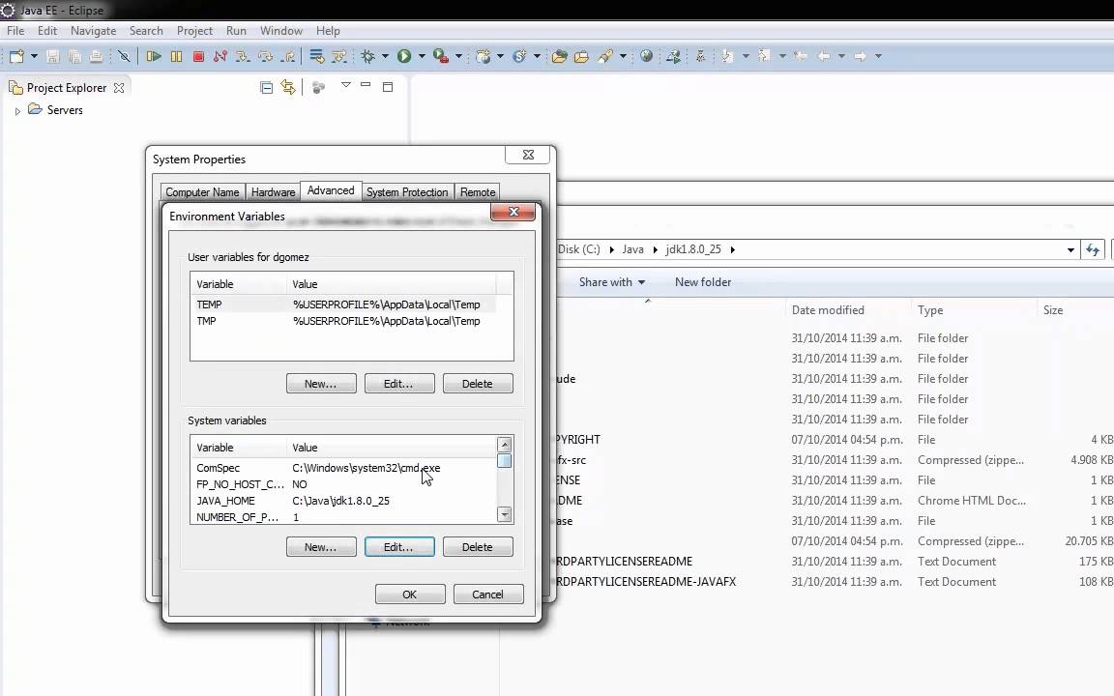Click the Step Return arrow icon
Screen dimensions: 1114x696
(288, 56)
